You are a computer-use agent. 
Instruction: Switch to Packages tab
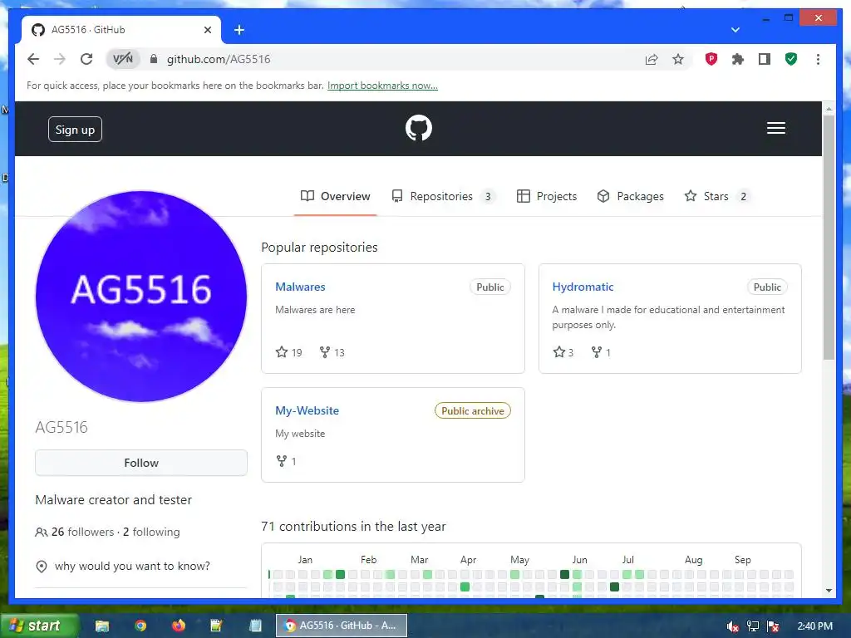click(x=630, y=196)
